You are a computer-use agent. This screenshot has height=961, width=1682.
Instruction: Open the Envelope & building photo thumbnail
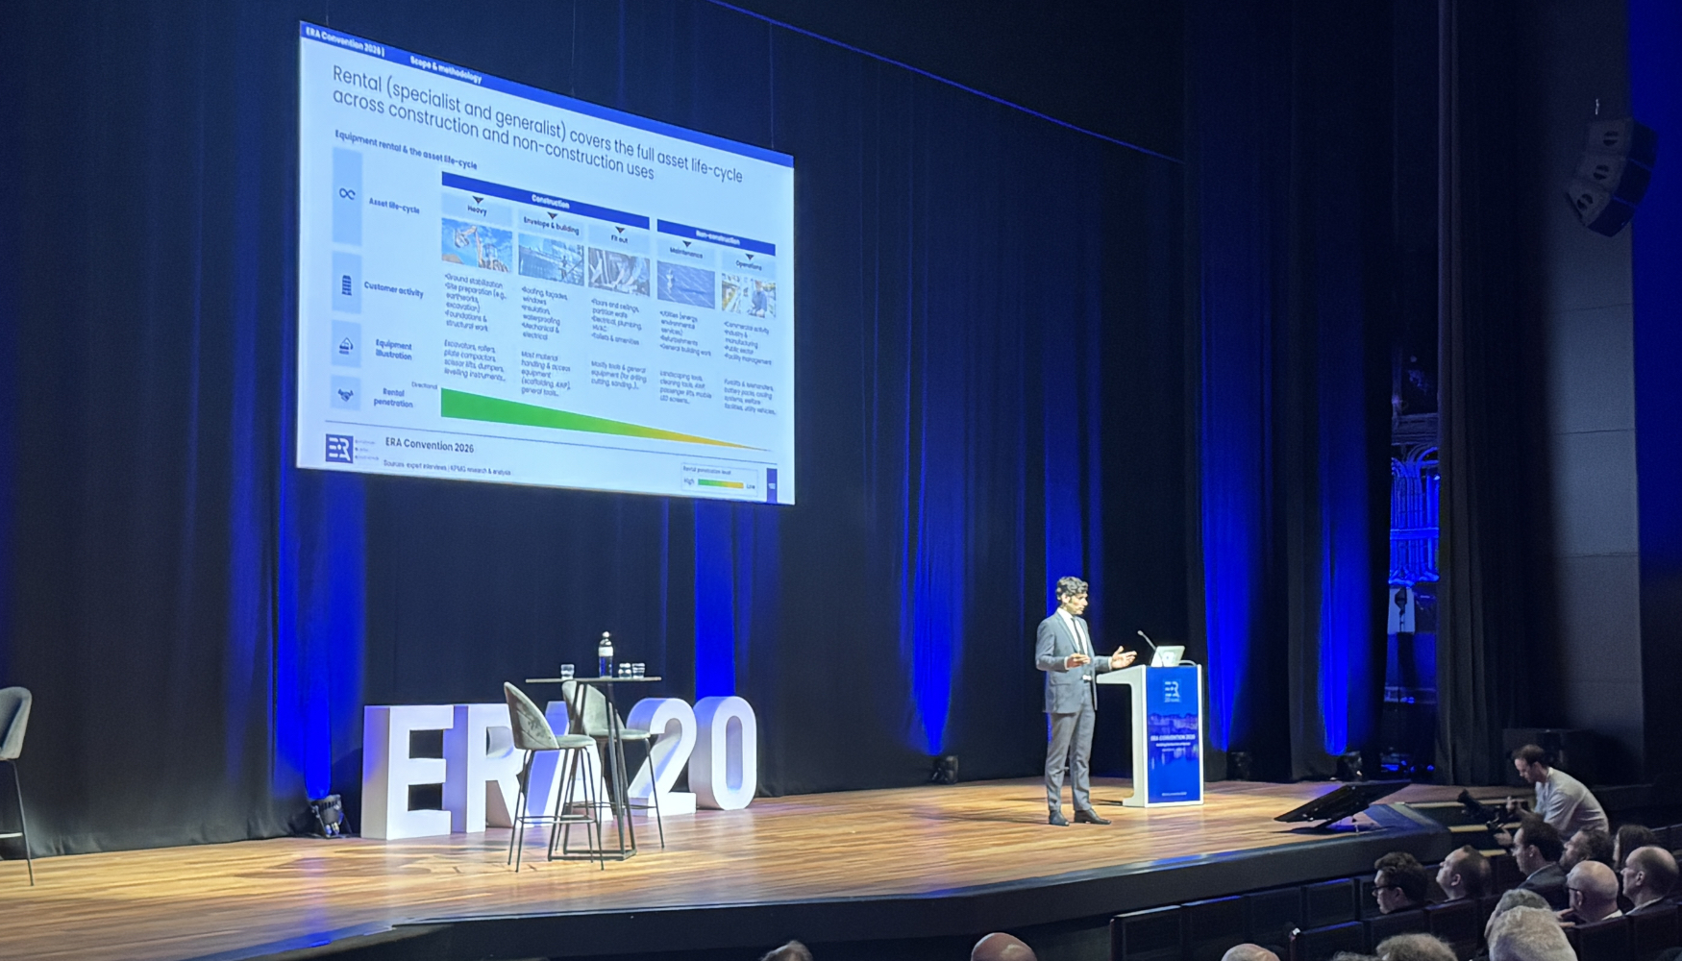(551, 259)
